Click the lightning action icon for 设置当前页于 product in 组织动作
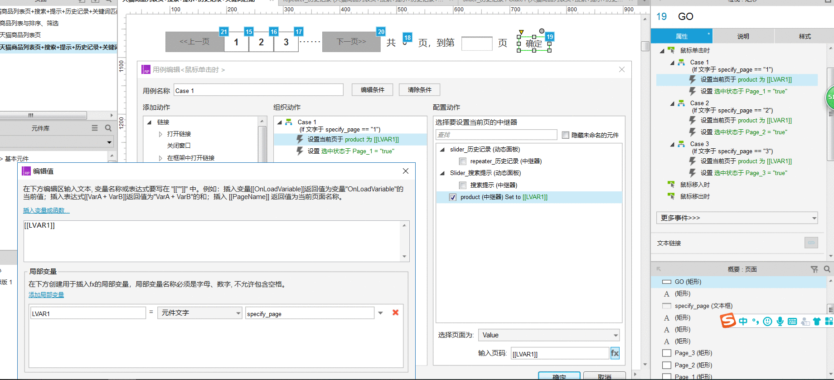 pos(300,139)
